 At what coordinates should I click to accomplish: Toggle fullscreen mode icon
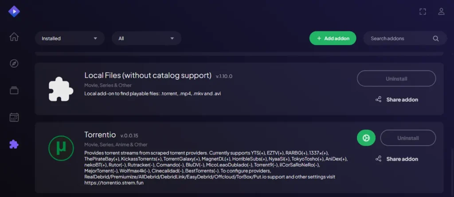point(423,12)
